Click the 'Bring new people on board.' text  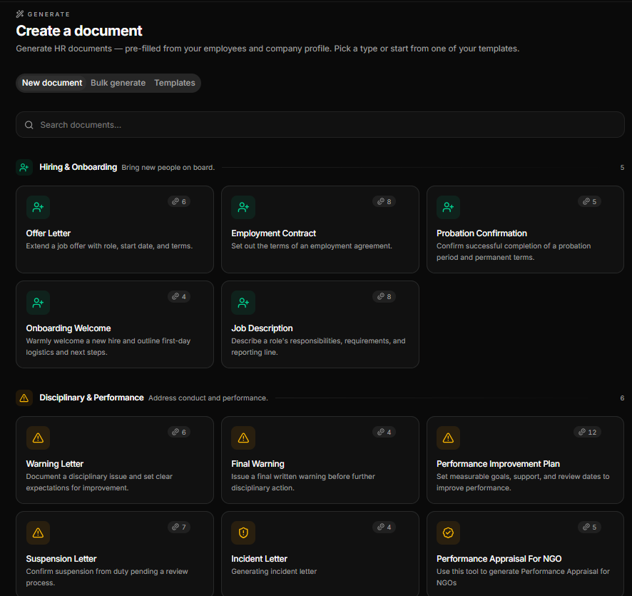168,168
